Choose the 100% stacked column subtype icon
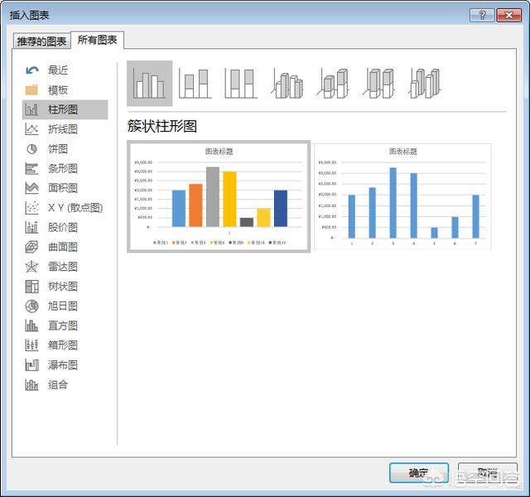 pyautogui.click(x=242, y=84)
